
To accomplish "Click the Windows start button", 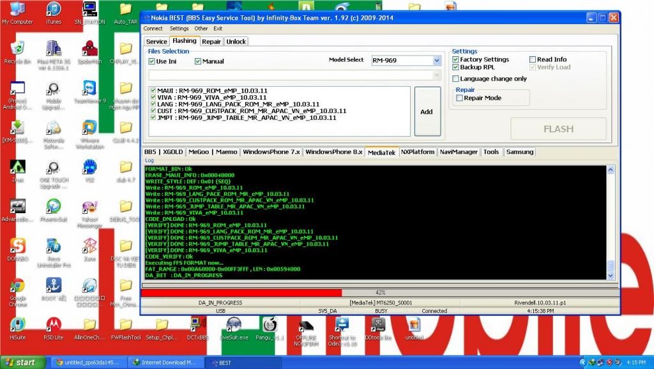I will pos(22,363).
